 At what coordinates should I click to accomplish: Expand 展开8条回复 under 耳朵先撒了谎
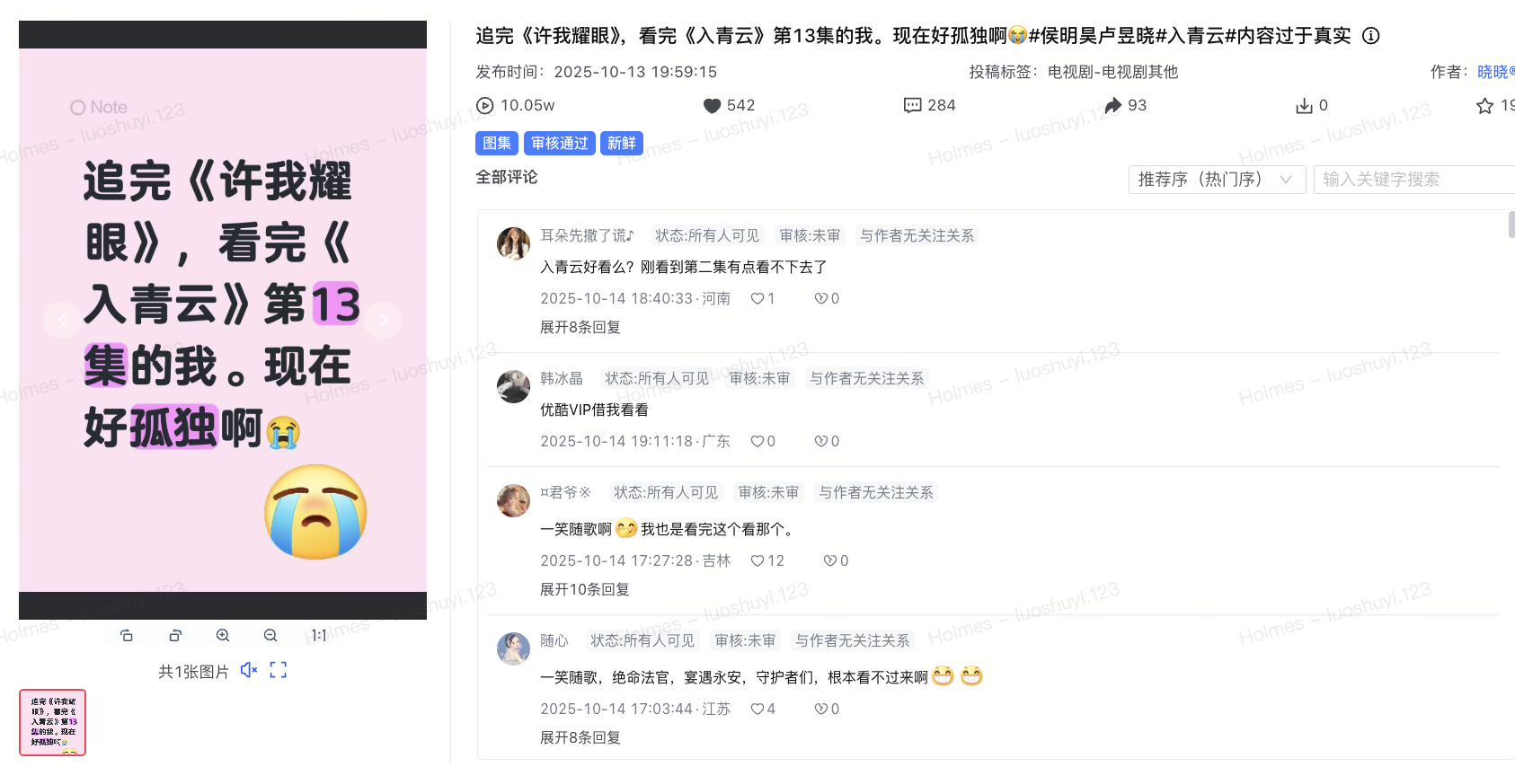point(580,327)
